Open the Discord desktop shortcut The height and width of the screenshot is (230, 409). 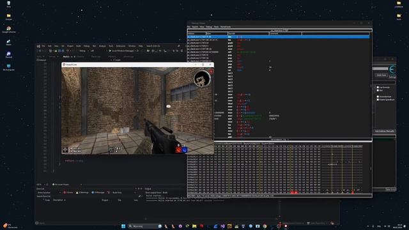(x=8, y=55)
